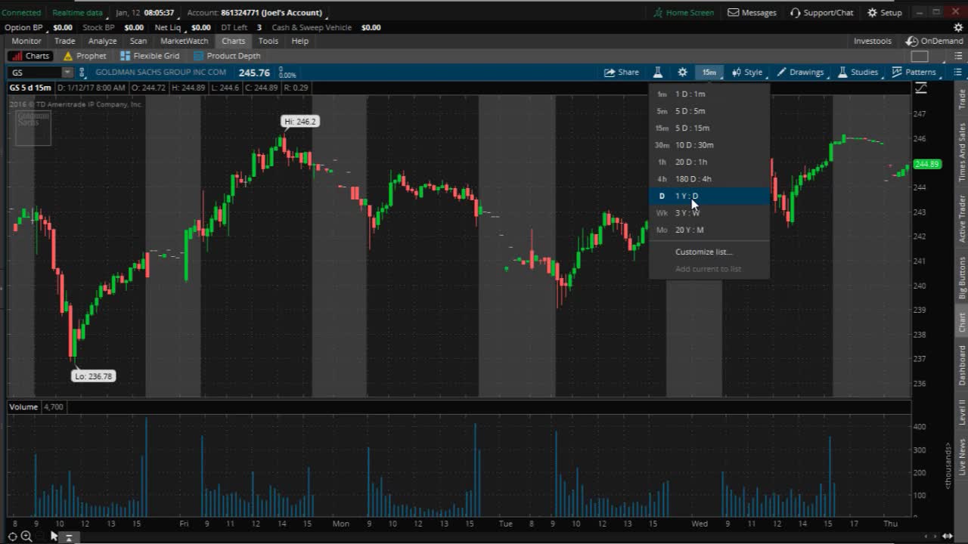Open the Help tab
Screen dimensions: 968x544
(300, 41)
